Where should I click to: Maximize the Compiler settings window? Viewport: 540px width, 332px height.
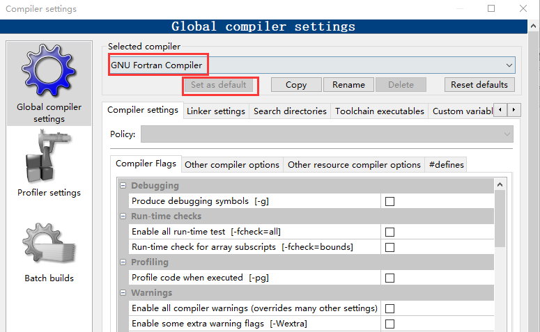(x=491, y=8)
